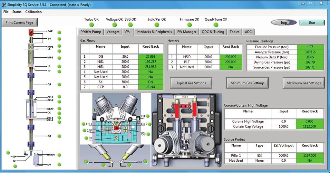Select the SVG tab
This screenshot has width=330, height=173.
tap(127, 31)
